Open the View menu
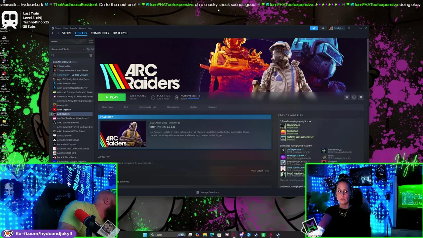Viewport: 423px width, 238px height. click(x=65, y=28)
